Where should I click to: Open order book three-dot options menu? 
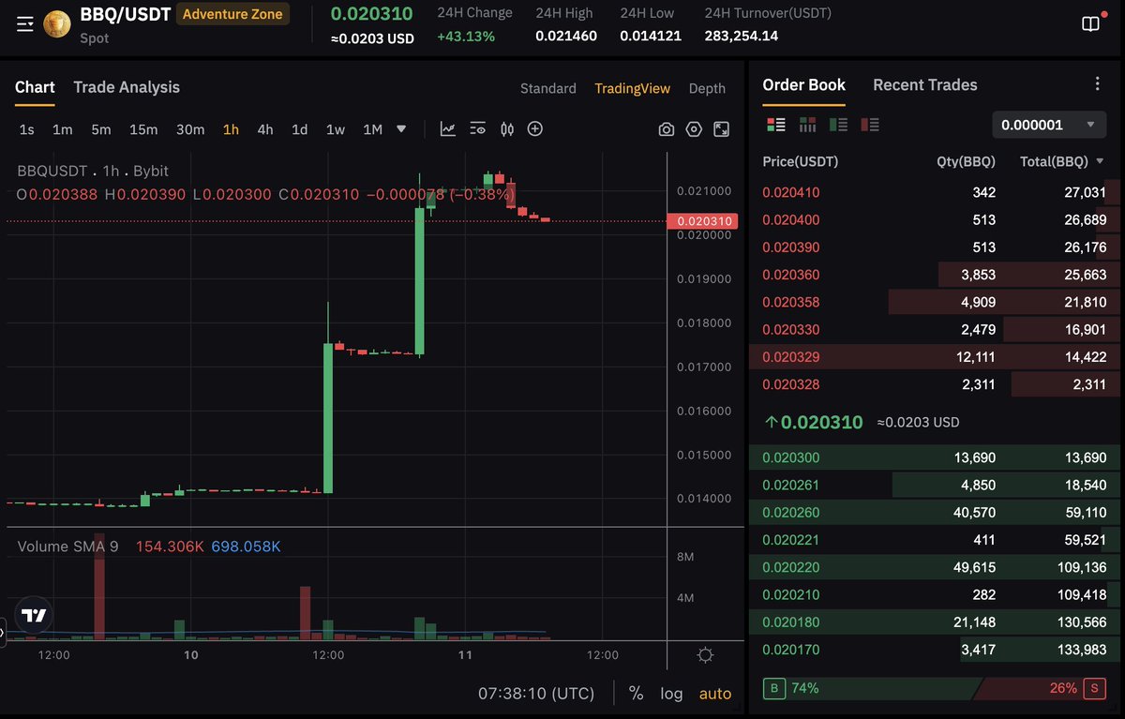[x=1098, y=84]
